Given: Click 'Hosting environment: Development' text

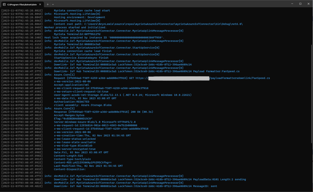Looking at the screenshot, I should (x=79, y=17).
